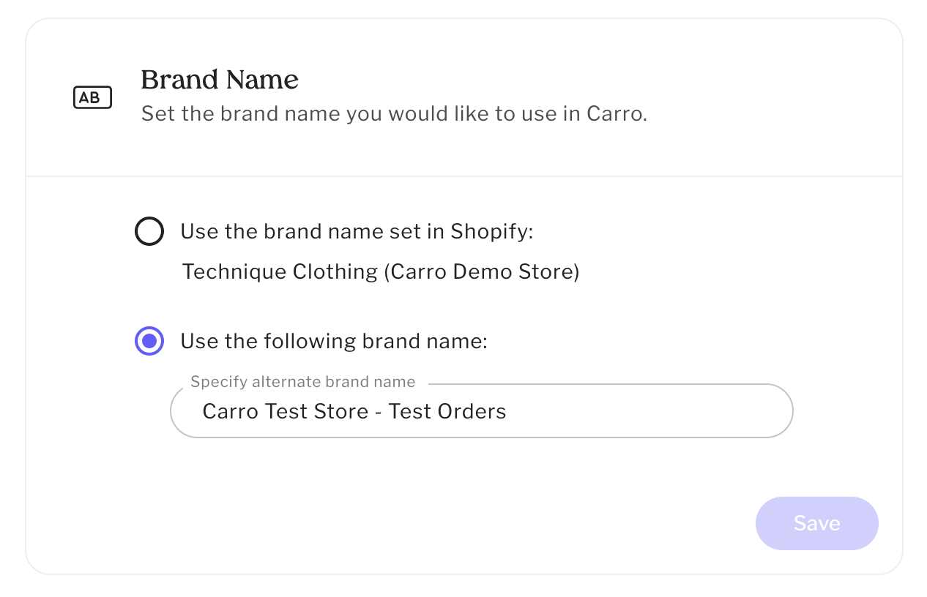This screenshot has width=927, height=597.
Task: Click the 'Brand Name' heading
Action: coord(220,80)
